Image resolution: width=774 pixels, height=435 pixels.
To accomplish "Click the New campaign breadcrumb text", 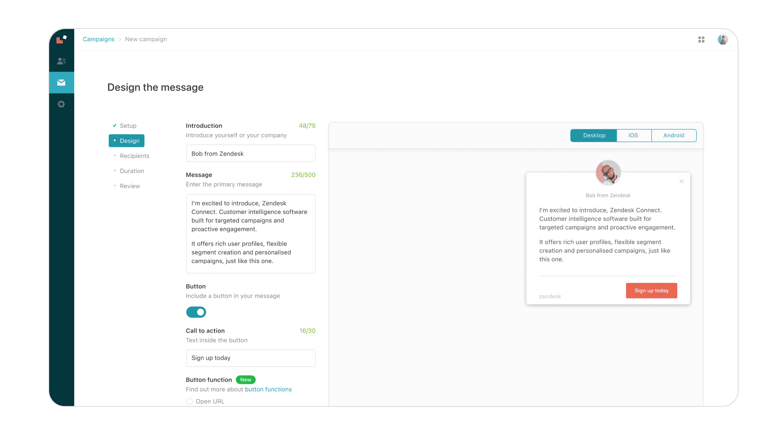I will [146, 39].
